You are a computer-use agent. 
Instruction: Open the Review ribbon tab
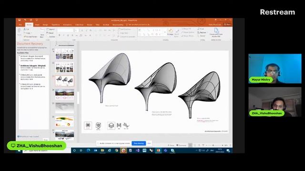tap(90, 25)
